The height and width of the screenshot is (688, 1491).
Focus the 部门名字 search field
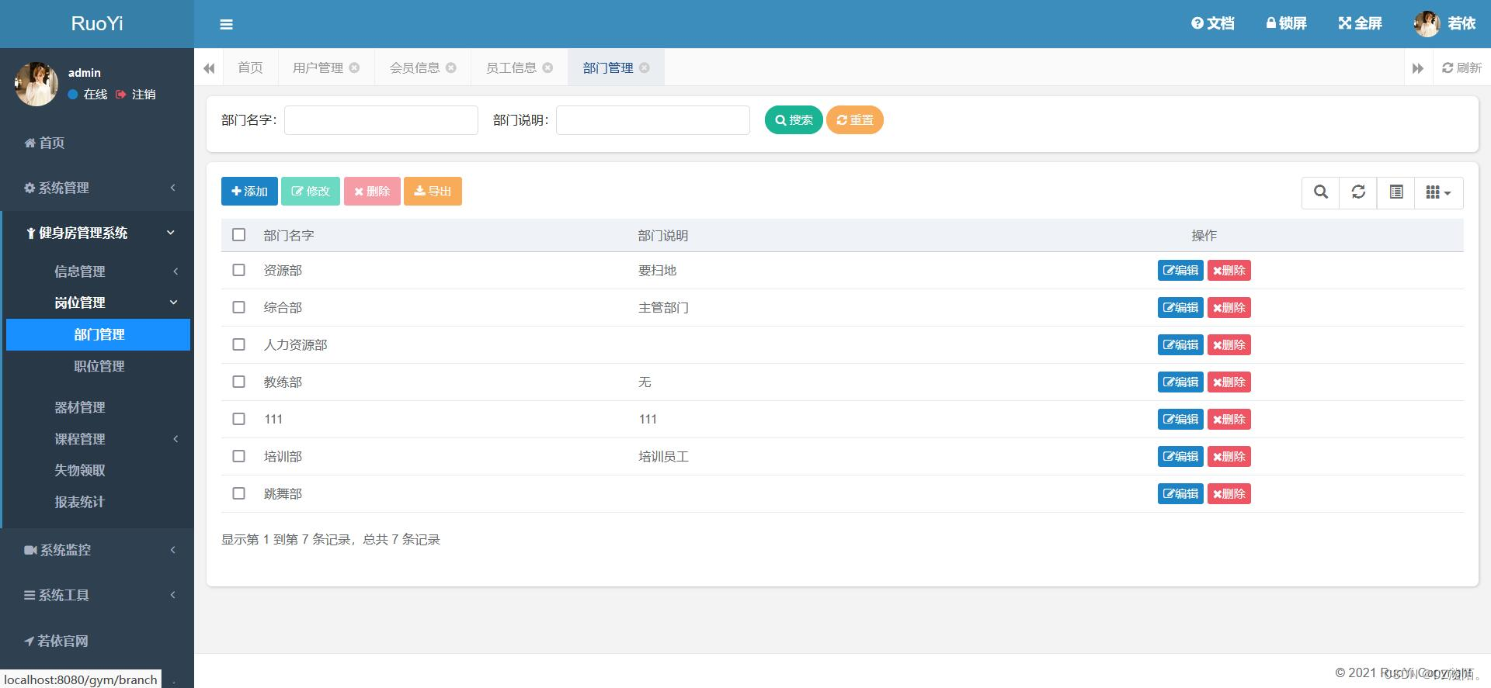381,120
